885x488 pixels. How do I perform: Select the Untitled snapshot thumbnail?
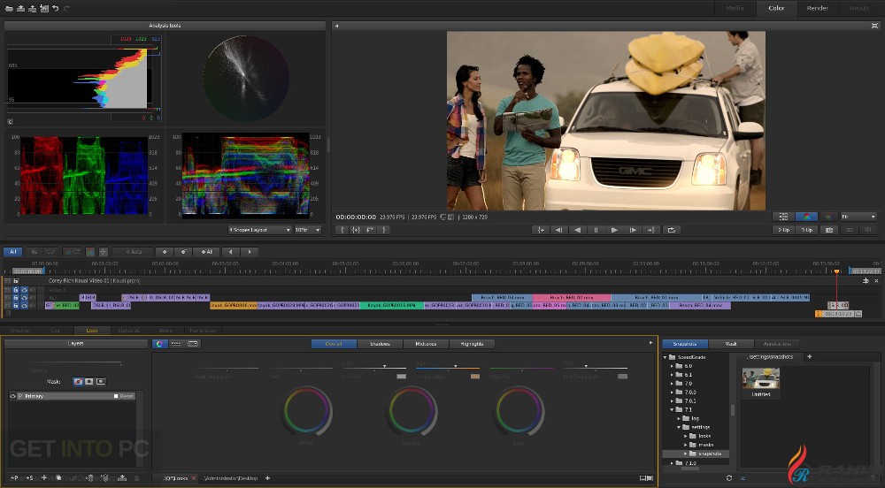[x=761, y=380]
